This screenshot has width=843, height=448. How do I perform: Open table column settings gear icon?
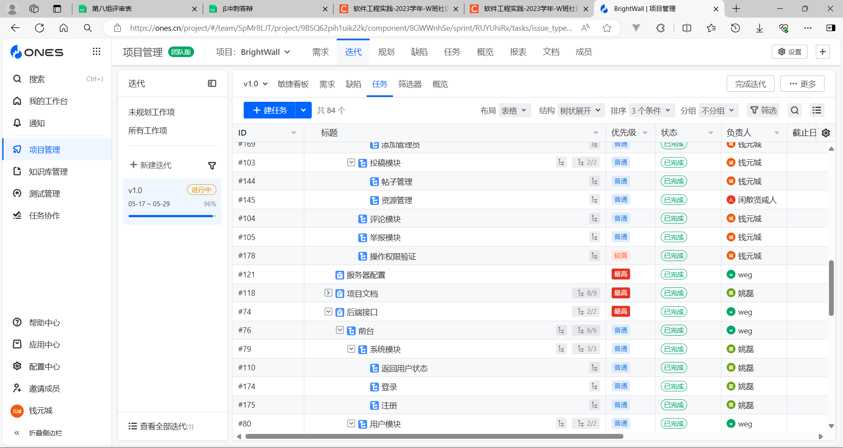pos(826,133)
